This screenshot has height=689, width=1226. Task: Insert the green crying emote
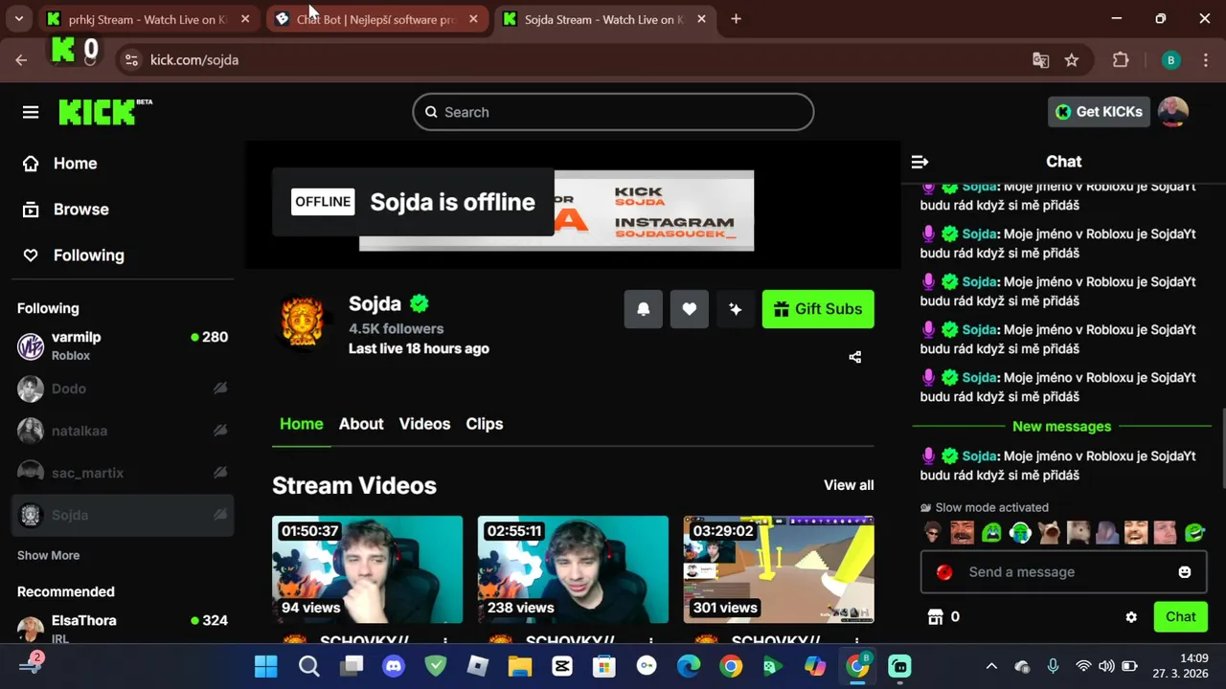click(x=991, y=533)
